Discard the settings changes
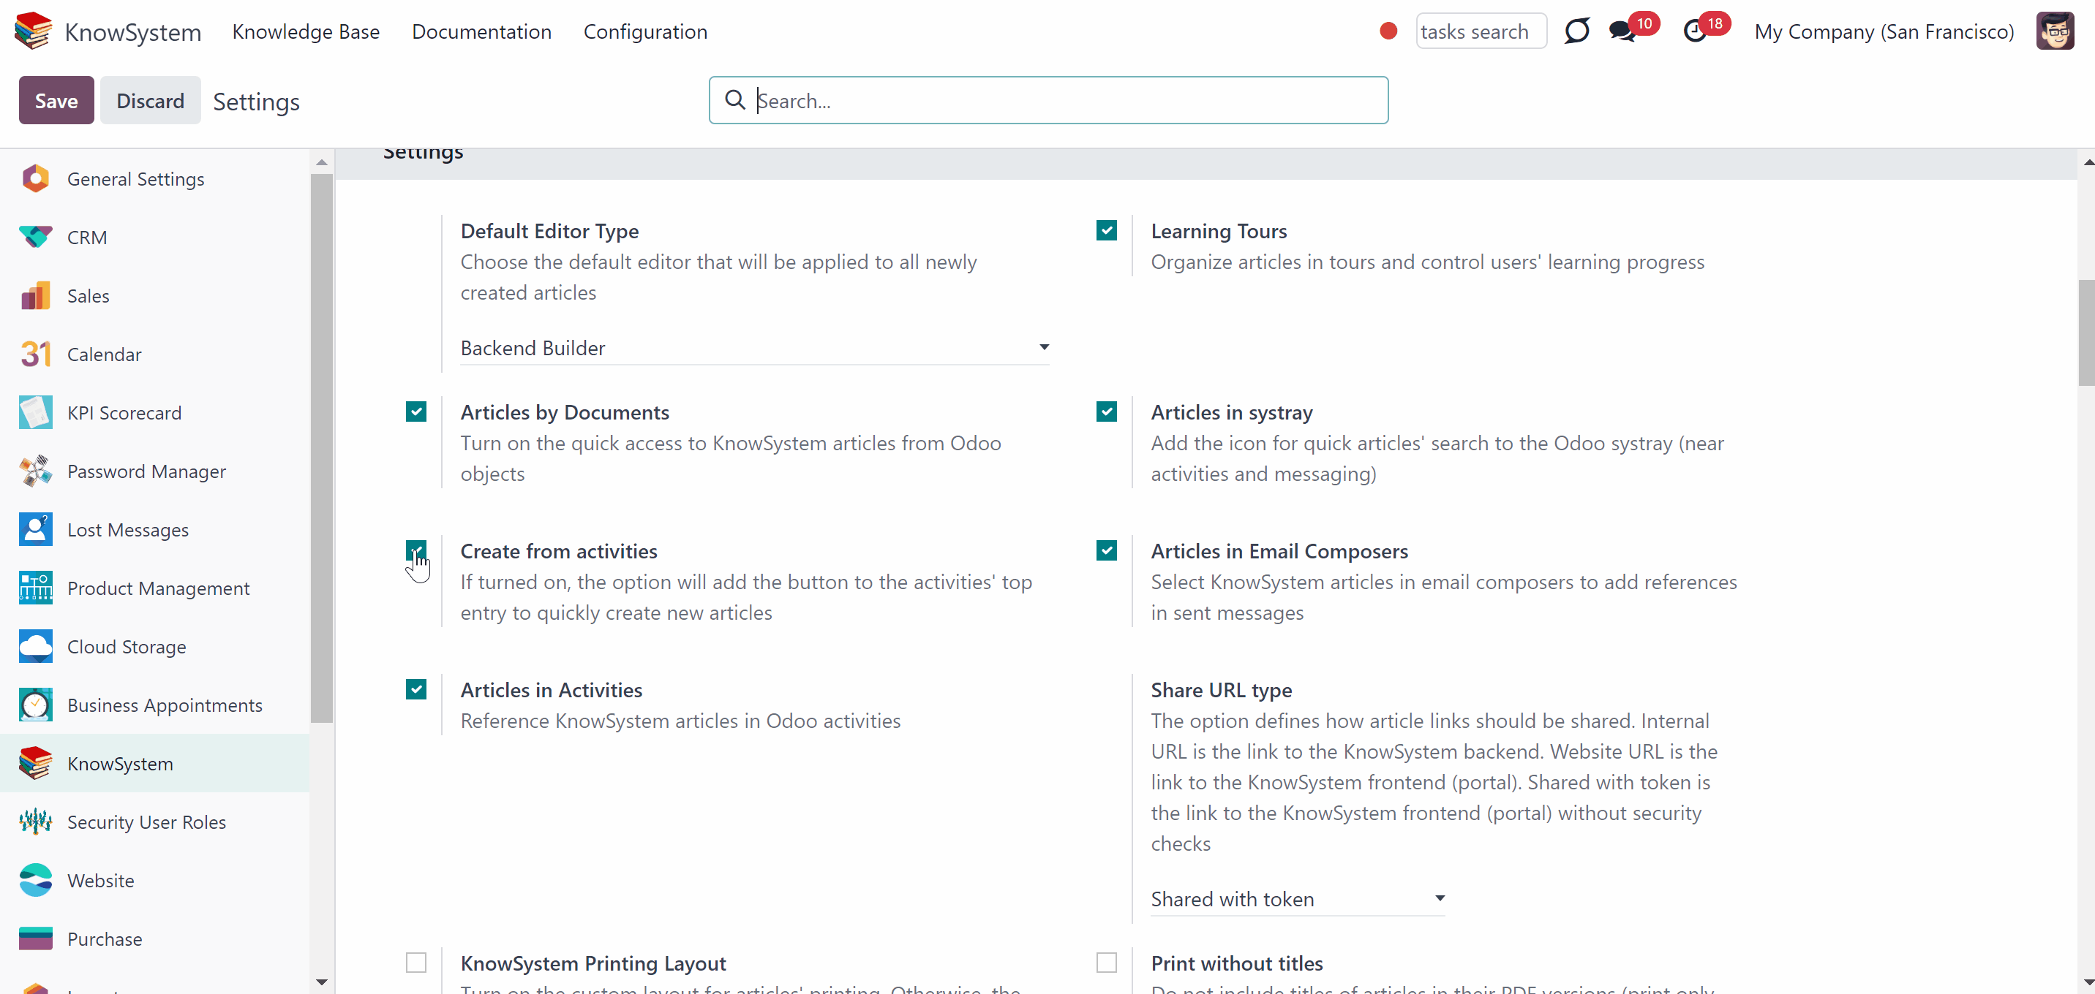This screenshot has width=2095, height=994. pyautogui.click(x=151, y=100)
